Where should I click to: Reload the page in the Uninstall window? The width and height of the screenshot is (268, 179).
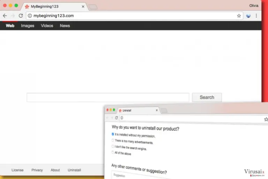[x=117, y=118]
